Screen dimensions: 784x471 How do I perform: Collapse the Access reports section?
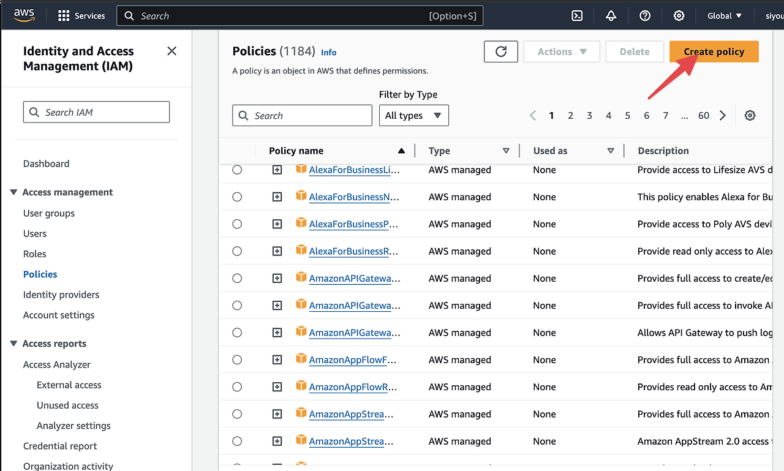(x=13, y=344)
